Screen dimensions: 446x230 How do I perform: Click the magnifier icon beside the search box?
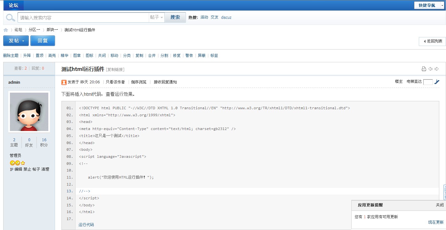[x=11, y=17]
